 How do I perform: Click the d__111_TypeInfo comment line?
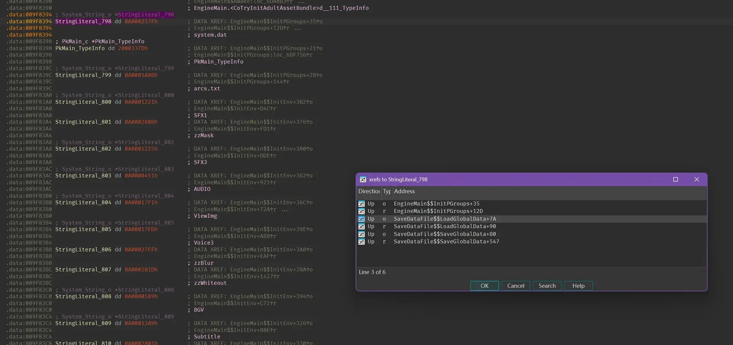pyautogui.click(x=281, y=8)
